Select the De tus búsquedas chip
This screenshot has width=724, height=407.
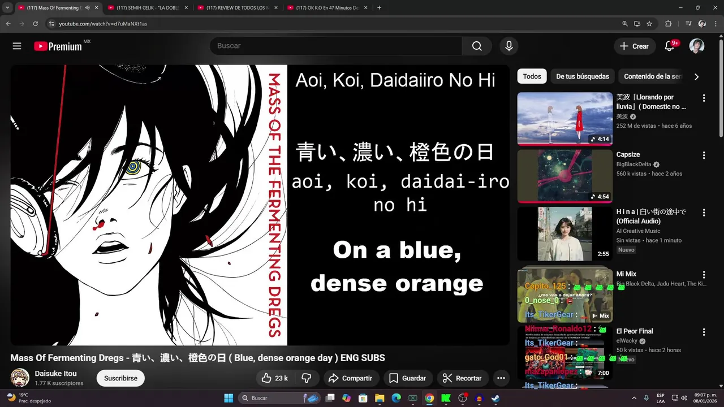coord(583,76)
